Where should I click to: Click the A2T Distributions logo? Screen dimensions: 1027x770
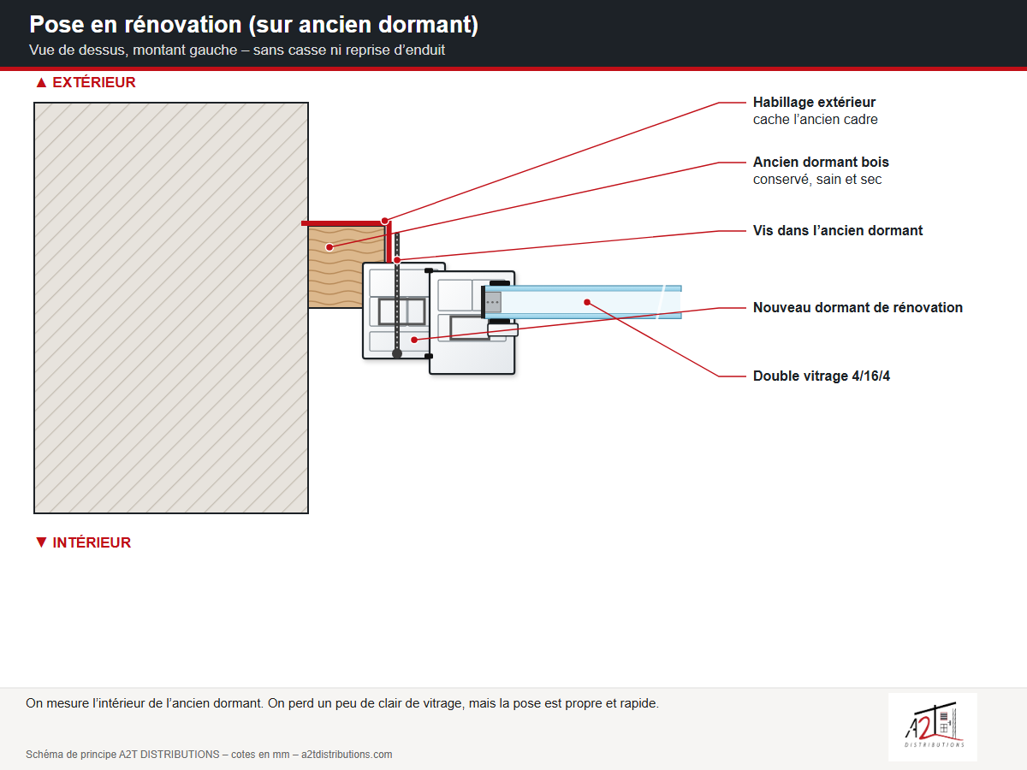[933, 727]
